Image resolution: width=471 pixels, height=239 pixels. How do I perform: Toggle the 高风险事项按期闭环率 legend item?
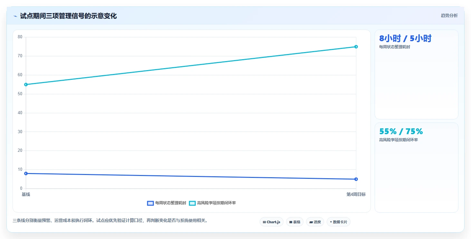coord(213,203)
